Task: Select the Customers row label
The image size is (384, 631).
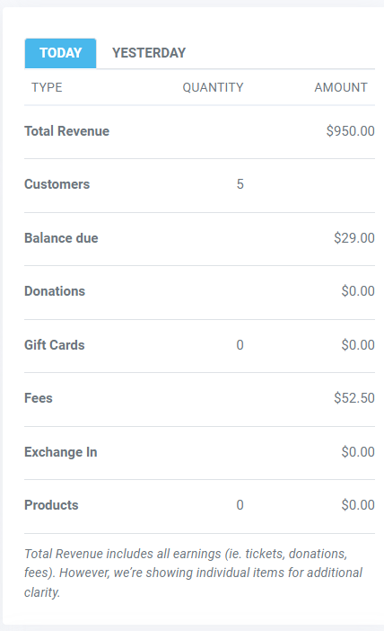Action: (57, 184)
